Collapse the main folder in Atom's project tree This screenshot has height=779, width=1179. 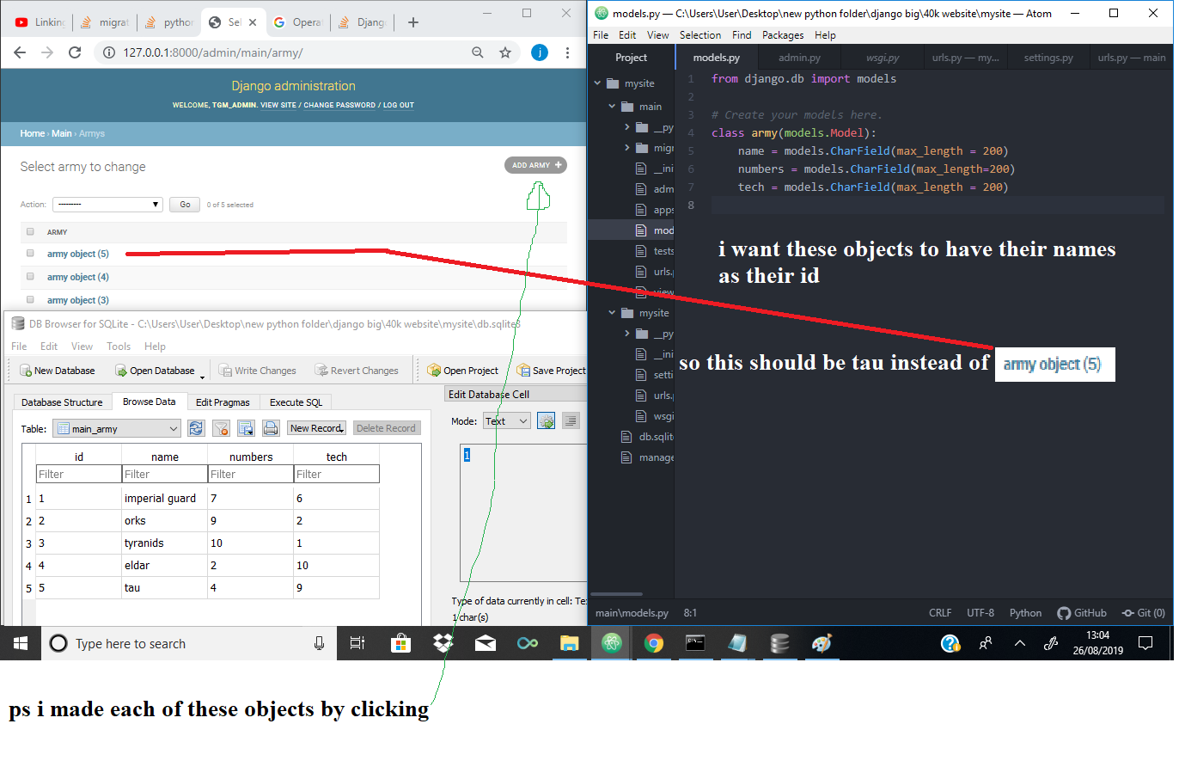coord(612,106)
